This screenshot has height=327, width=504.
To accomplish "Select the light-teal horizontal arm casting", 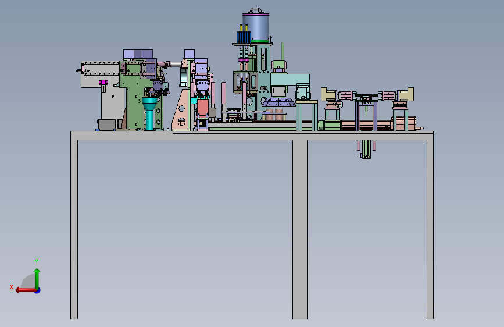I will (x=290, y=80).
